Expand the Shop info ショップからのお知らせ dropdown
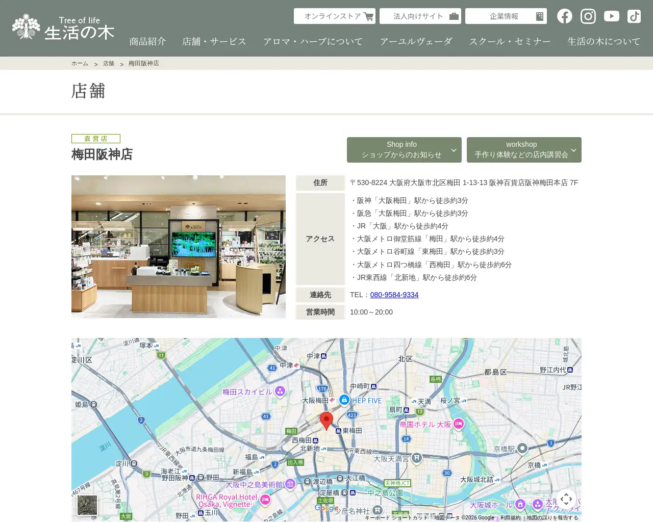 point(404,149)
